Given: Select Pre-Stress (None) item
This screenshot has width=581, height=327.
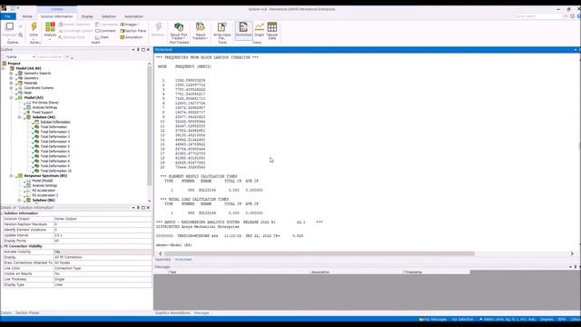Looking at the screenshot, I should (45, 103).
